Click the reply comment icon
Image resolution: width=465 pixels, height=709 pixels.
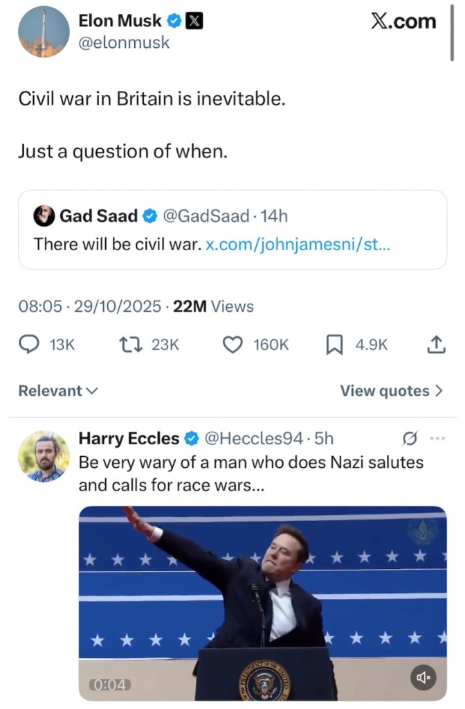29,344
